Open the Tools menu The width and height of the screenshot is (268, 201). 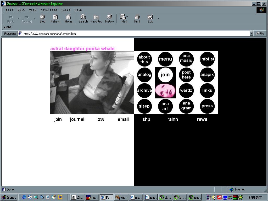coord(66,10)
